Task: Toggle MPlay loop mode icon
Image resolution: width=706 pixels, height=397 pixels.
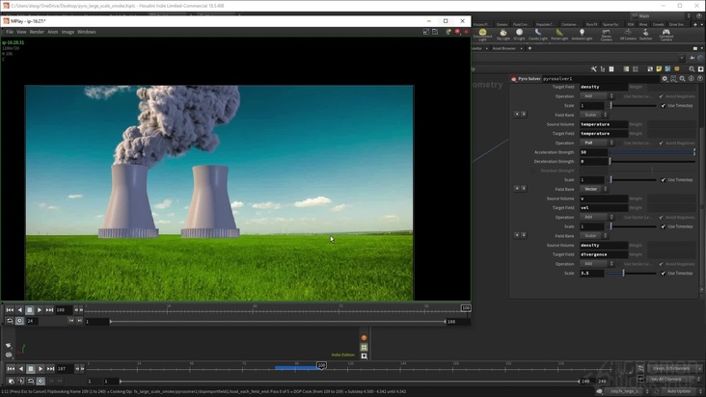Action: point(10,321)
